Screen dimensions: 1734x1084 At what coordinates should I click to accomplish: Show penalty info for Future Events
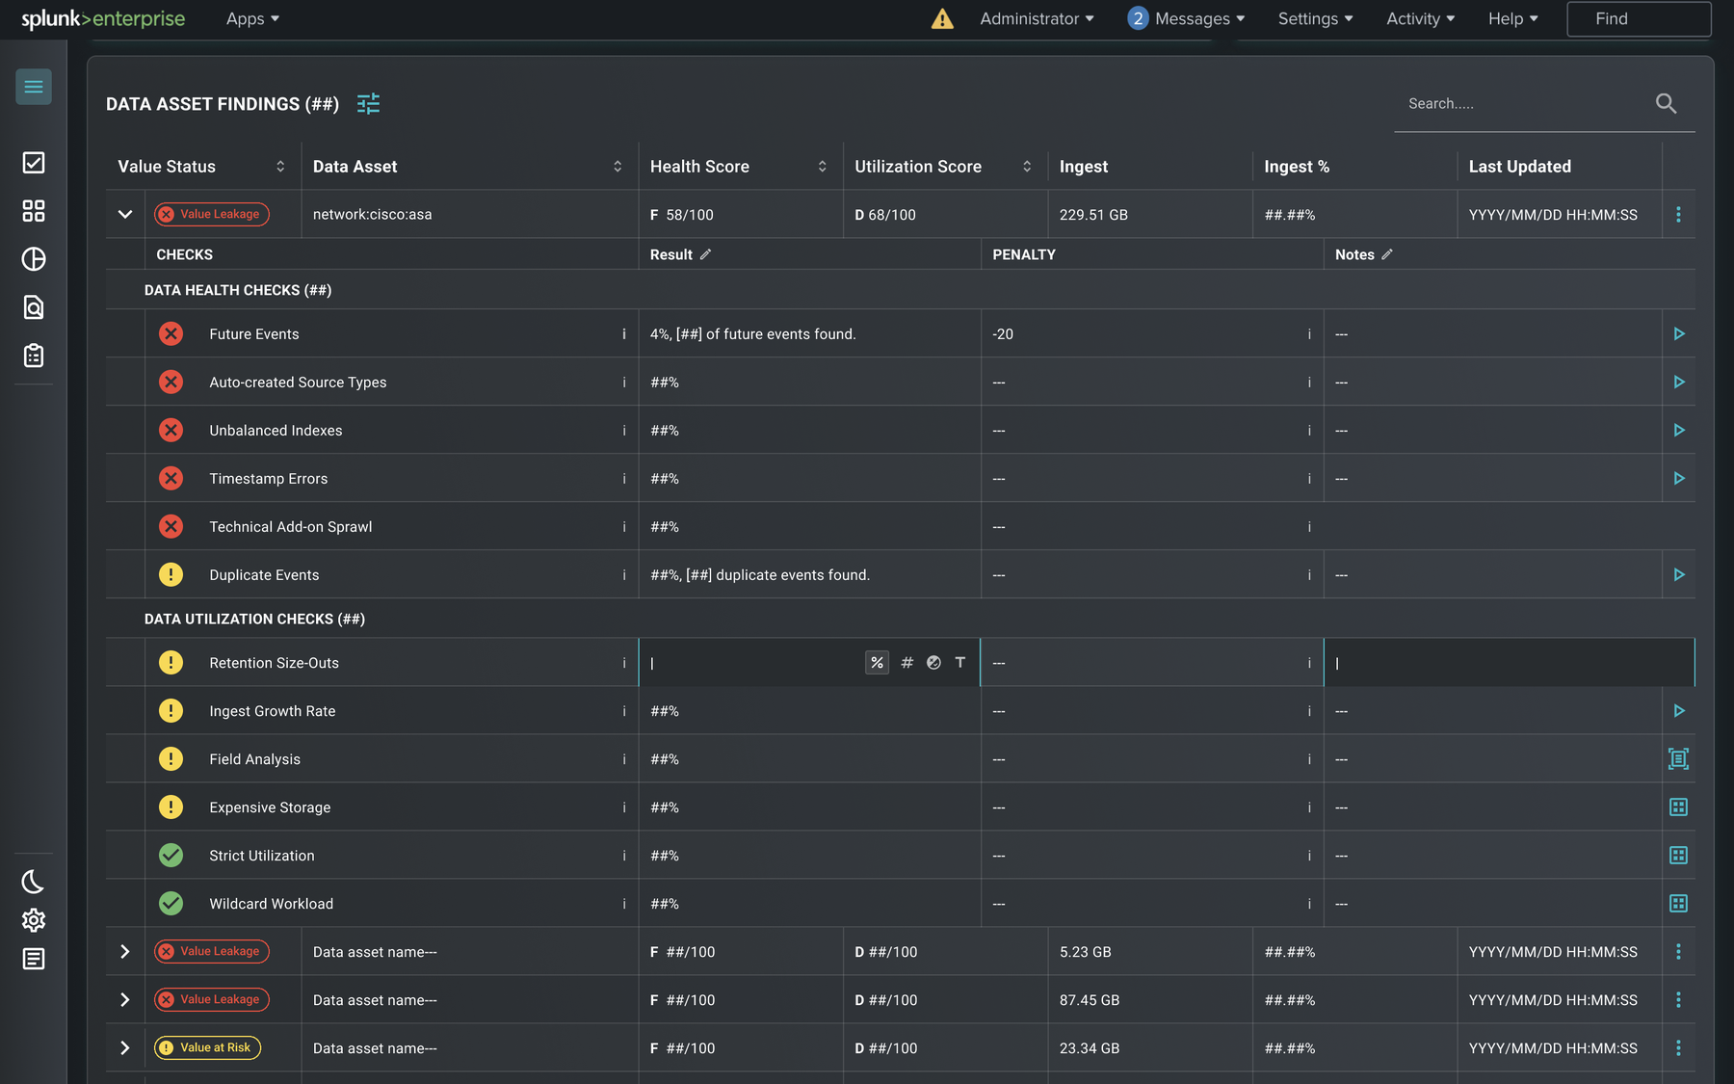click(x=1309, y=333)
